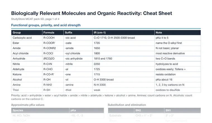Select the 'R-C≡N' formula cell
Screen dimensions: 212x123
[x=53, y=64]
